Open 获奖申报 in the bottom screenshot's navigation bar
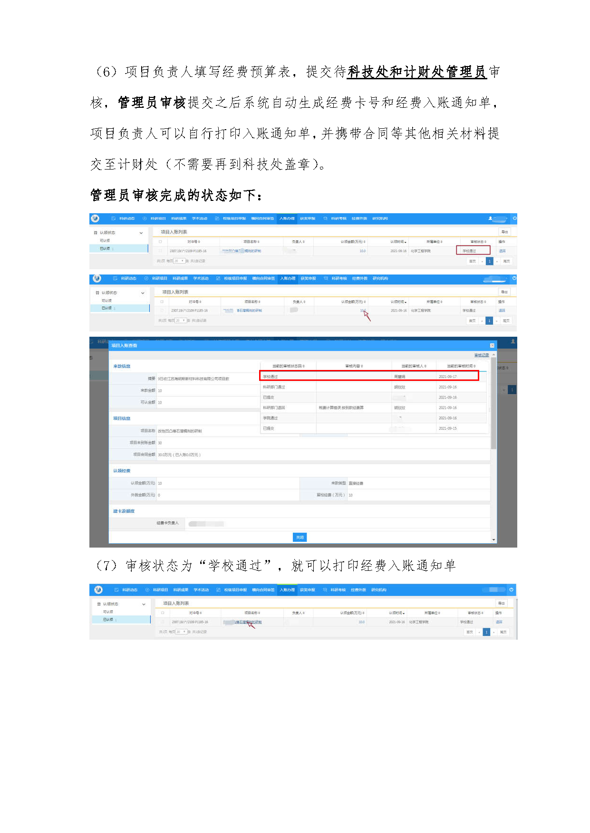The image size is (590, 833). [x=307, y=590]
